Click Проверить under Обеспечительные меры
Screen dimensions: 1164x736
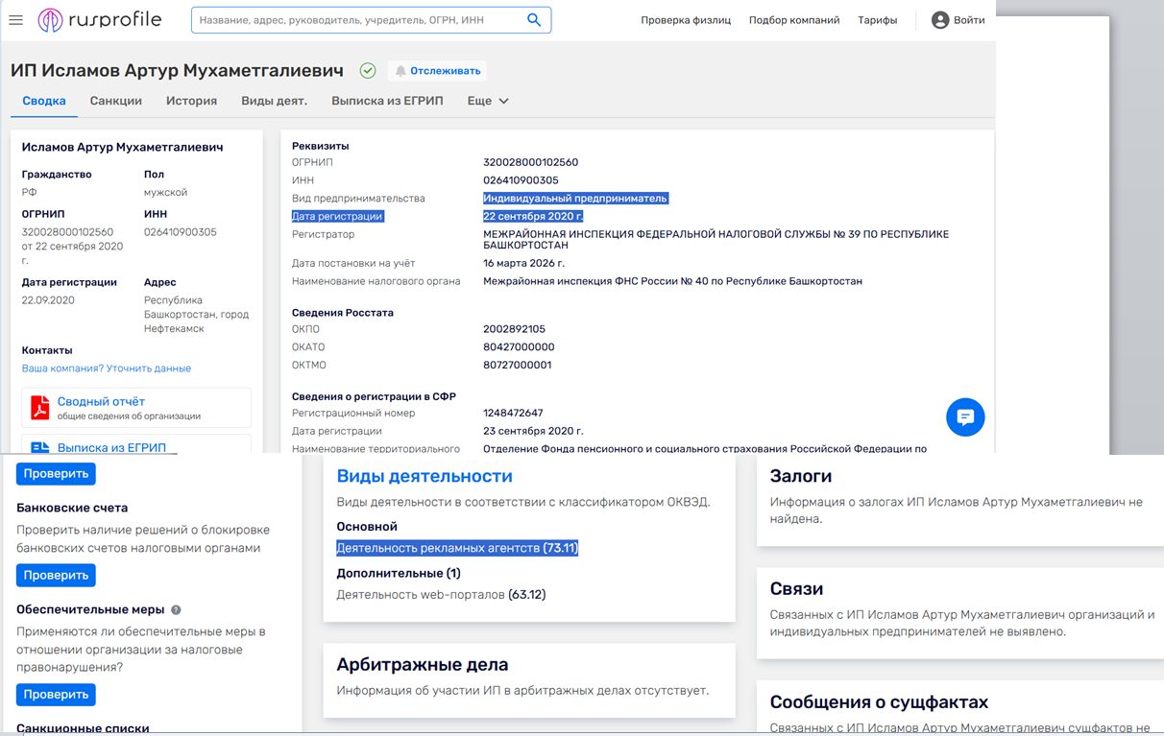(56, 694)
